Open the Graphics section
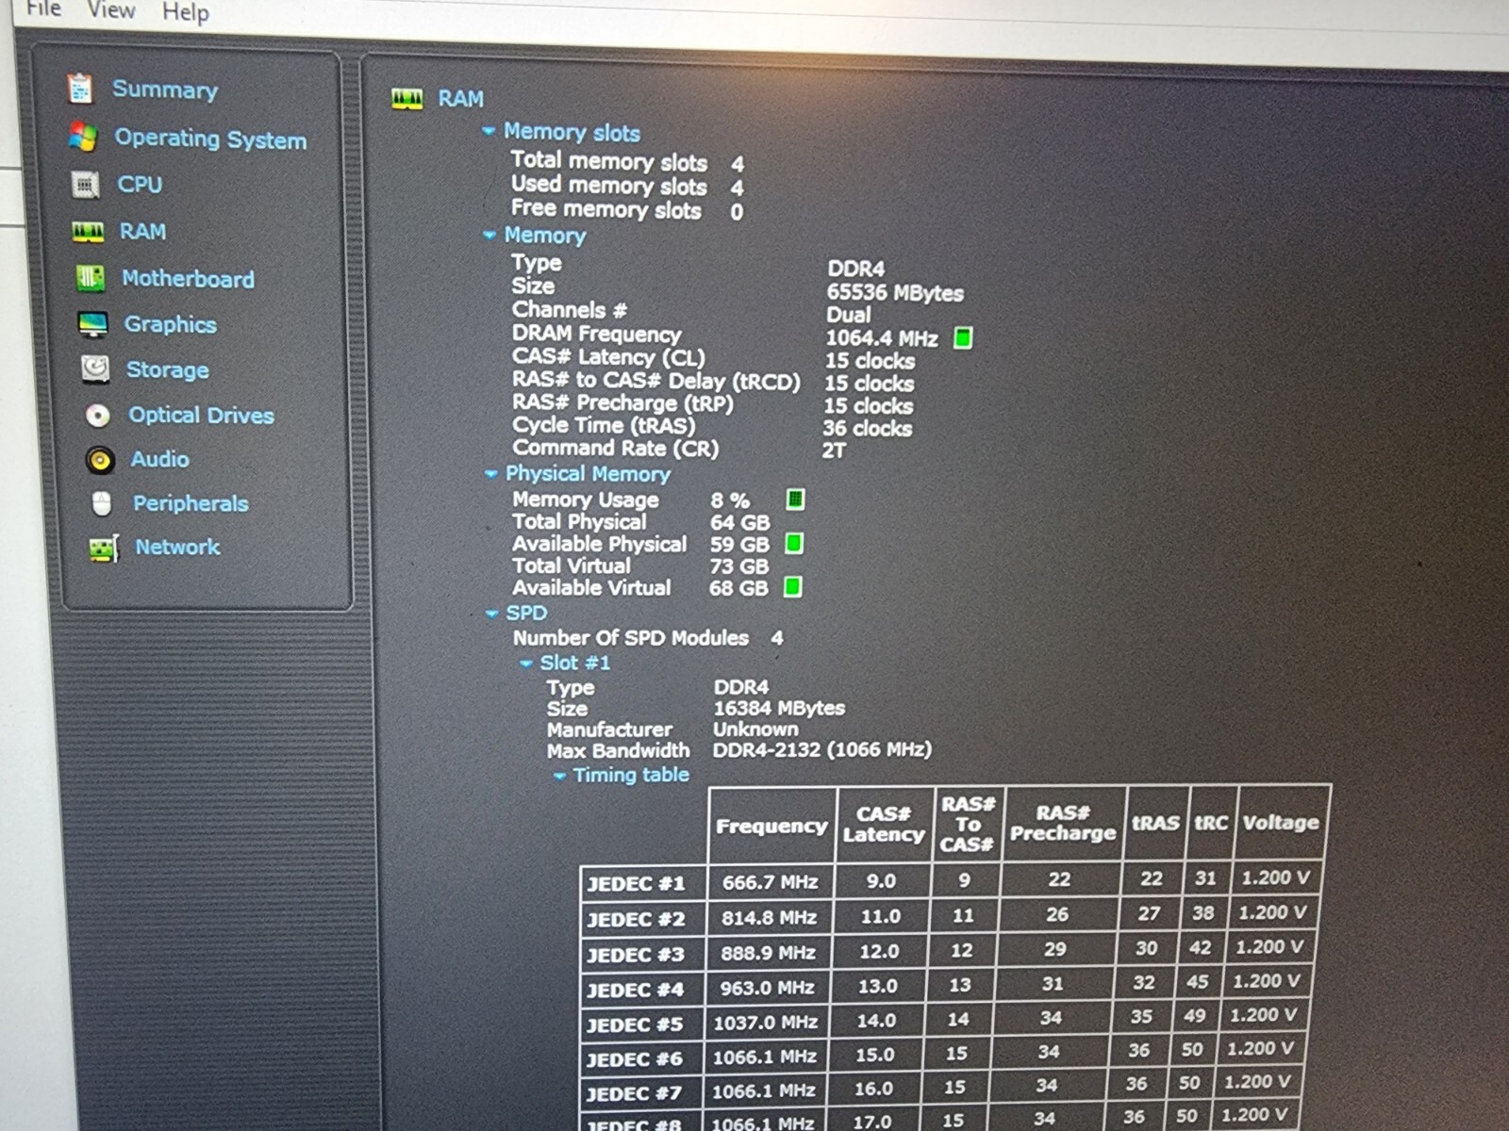This screenshot has width=1509, height=1131. click(171, 325)
